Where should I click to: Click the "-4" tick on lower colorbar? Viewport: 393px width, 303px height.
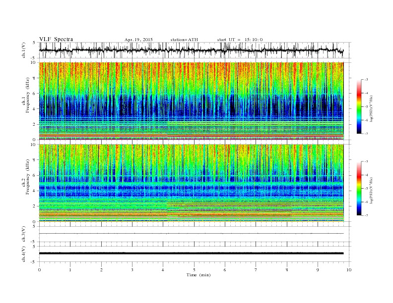(366, 175)
